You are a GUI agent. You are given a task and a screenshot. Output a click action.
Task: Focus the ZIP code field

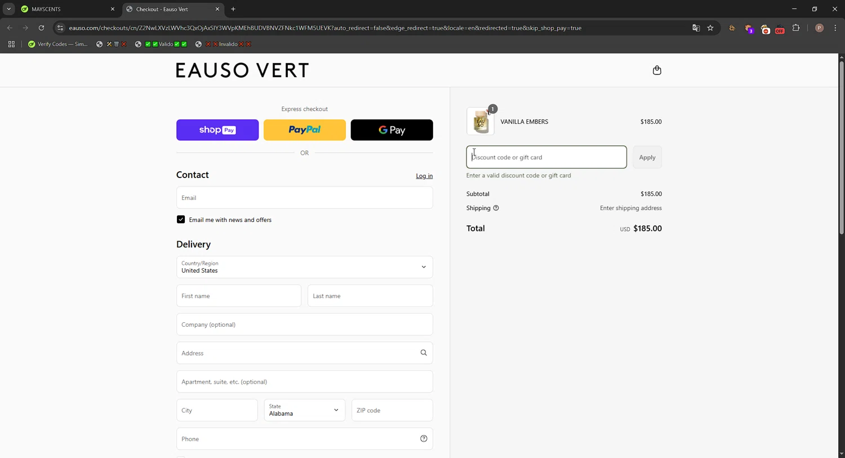392,410
